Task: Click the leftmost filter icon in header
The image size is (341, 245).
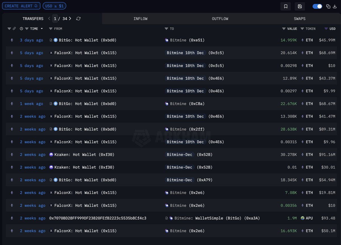Action: (x=9, y=29)
